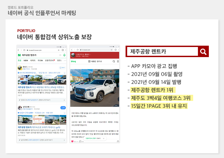Click the reload icon in the m.search.naver.com browser
Viewport: 224px width, 158px height.
click(x=24, y=50)
